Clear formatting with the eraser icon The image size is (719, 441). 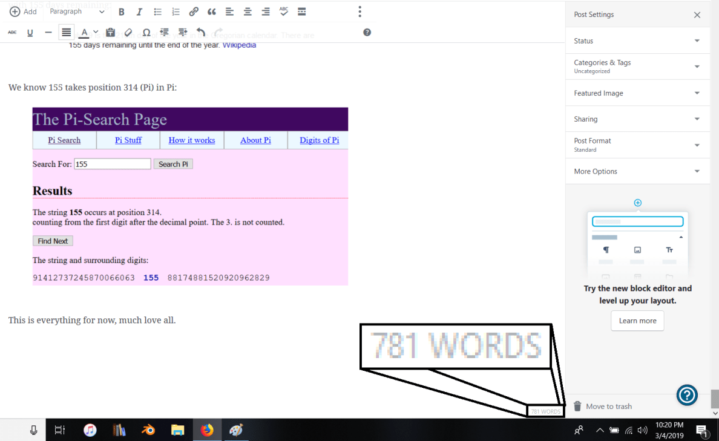pos(128,32)
